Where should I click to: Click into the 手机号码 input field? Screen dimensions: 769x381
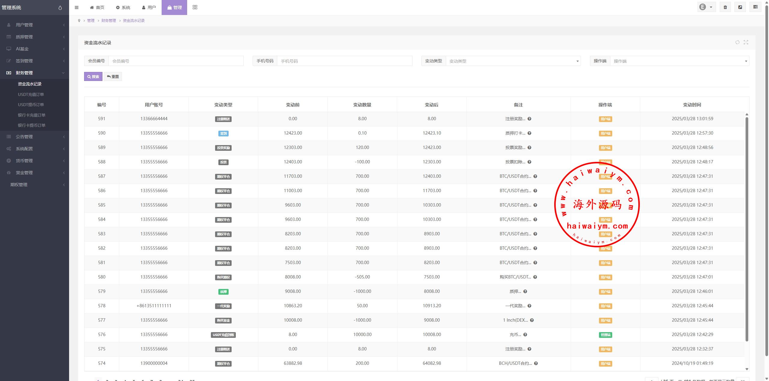coord(344,61)
